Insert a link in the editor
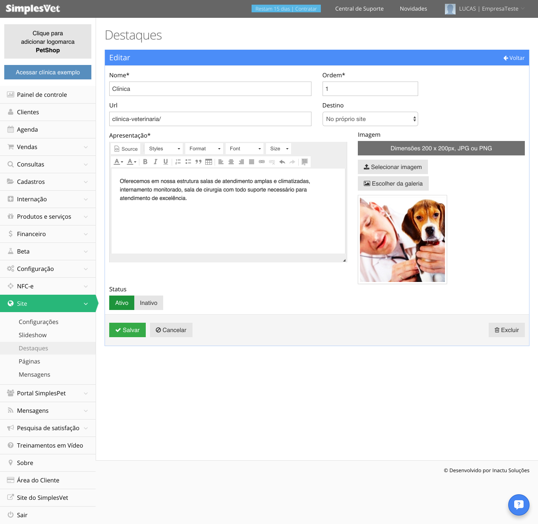The width and height of the screenshot is (538, 524). coord(262,162)
